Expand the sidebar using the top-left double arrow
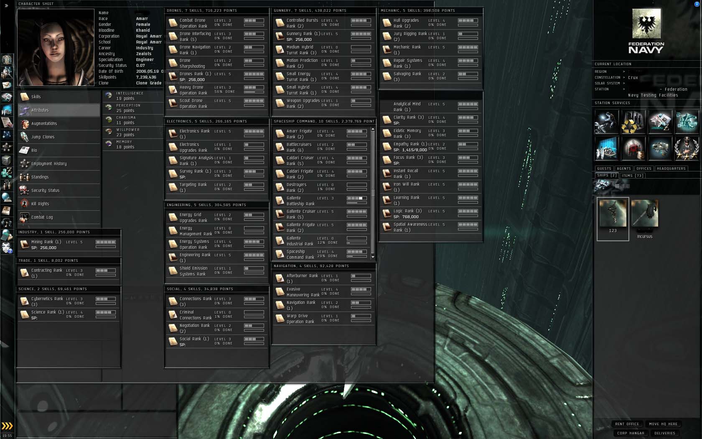 (6, 5)
